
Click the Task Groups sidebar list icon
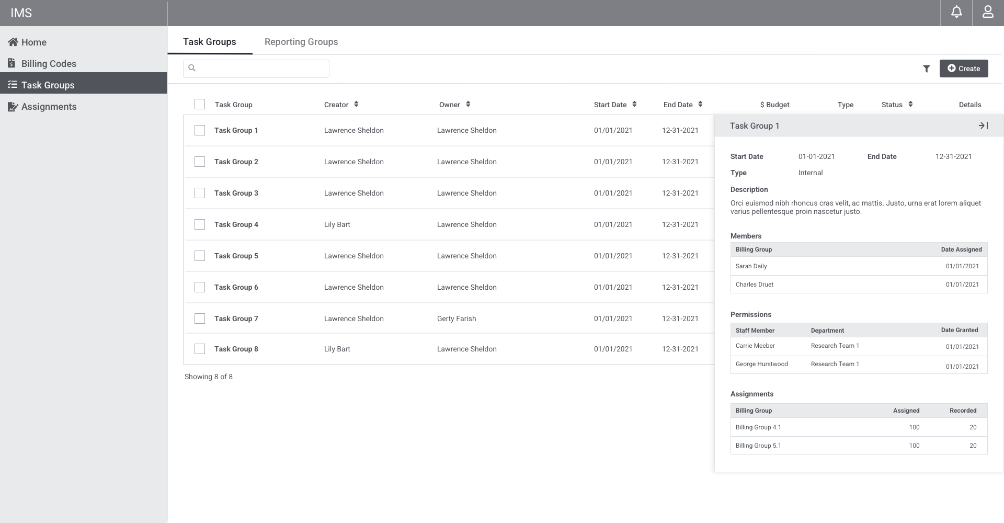coord(13,85)
